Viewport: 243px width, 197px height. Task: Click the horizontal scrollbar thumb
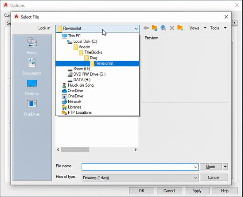(75, 150)
